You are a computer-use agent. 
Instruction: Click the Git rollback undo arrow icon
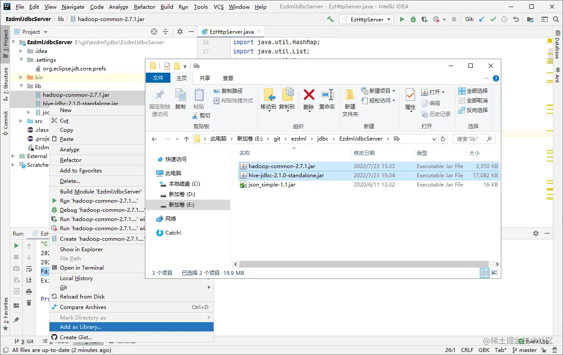(x=516, y=19)
